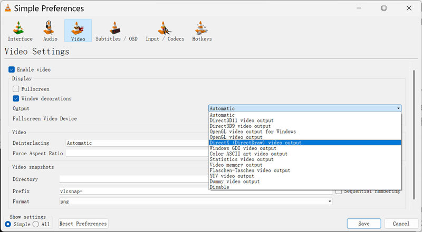Choose DirectX (DirectDraw) video output
The image size is (422, 232).
305,143
